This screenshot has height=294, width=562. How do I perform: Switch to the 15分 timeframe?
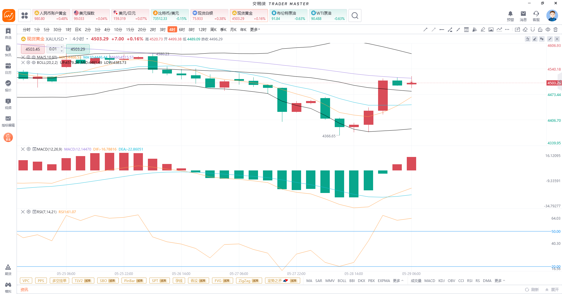click(130, 30)
